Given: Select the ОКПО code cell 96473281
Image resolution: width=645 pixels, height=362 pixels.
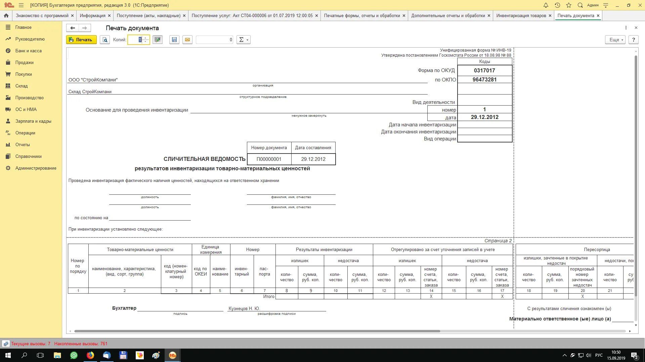Looking at the screenshot, I should [484, 79].
